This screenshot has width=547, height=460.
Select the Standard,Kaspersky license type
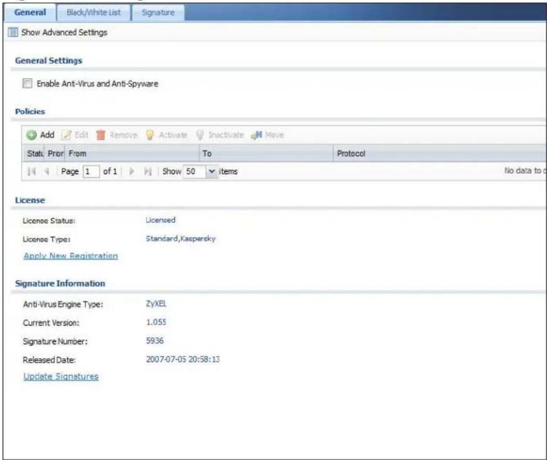tap(181, 239)
